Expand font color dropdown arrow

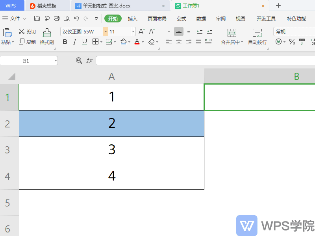tap(143, 42)
